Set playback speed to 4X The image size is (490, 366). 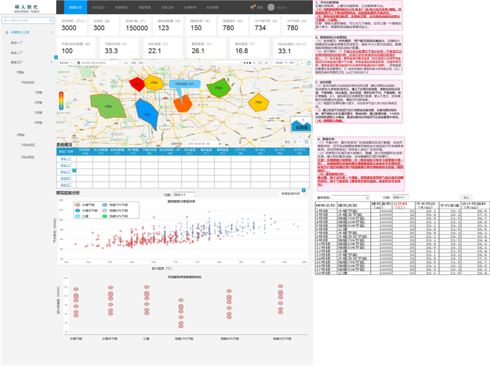pyautogui.click(x=266, y=63)
